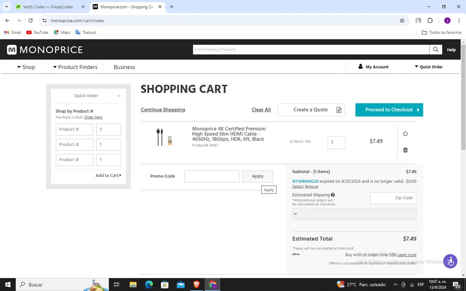
Task: Open the YouTube bookmark
Action: pyautogui.click(x=37, y=32)
